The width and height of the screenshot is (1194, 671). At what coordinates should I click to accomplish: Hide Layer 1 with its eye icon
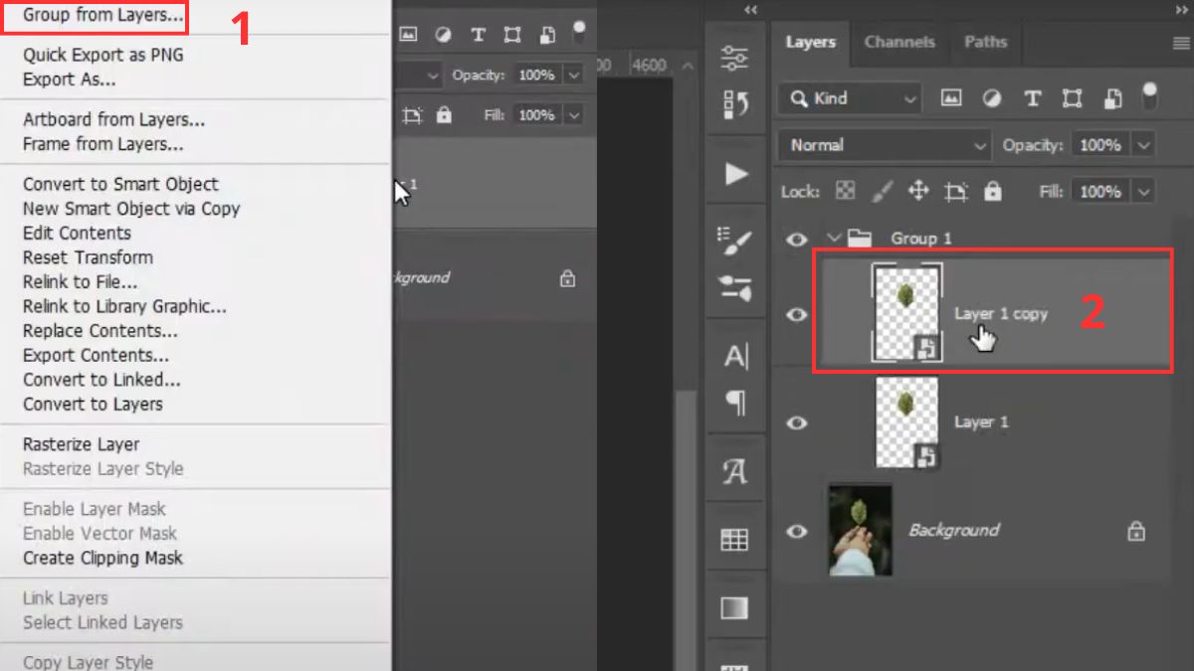click(796, 422)
